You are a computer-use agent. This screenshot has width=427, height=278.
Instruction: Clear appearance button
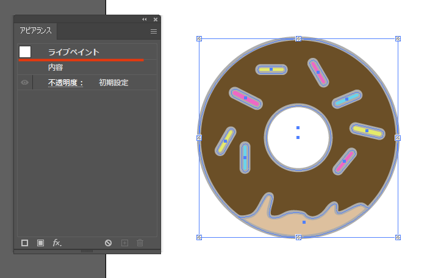[108, 243]
